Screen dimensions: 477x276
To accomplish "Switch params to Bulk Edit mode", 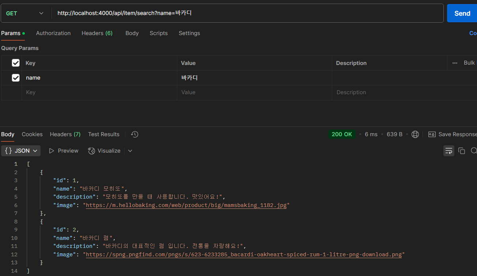I will point(469,62).
